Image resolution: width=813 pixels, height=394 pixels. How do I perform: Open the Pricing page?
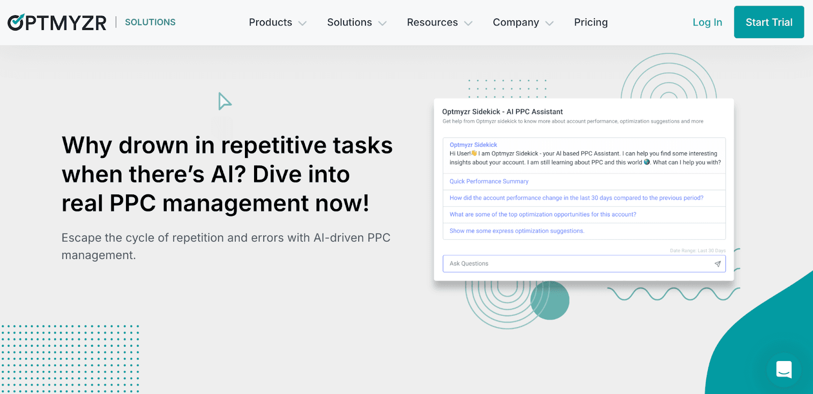click(x=590, y=22)
